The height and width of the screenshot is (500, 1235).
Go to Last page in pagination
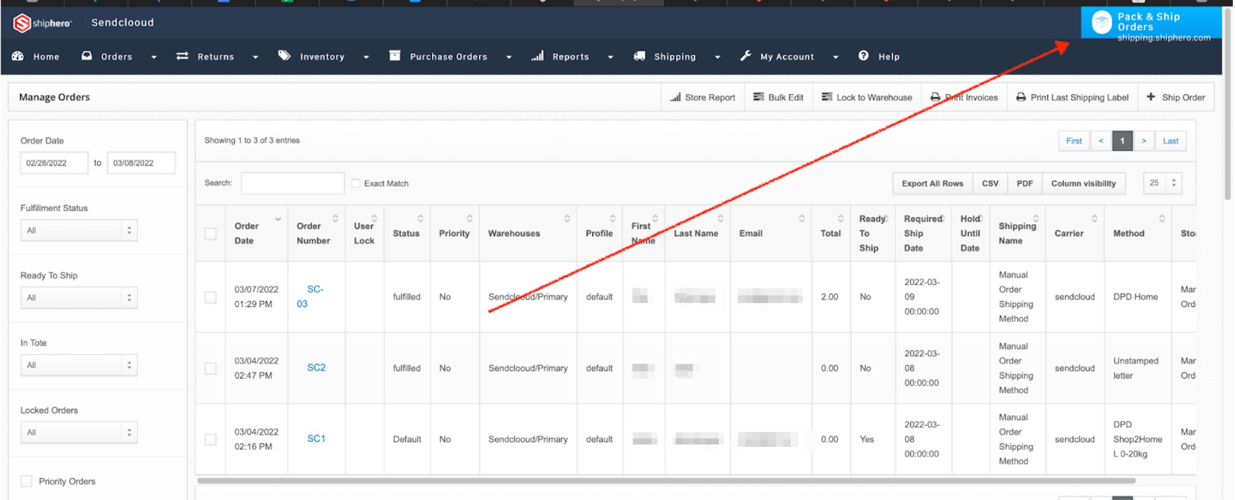point(1171,141)
